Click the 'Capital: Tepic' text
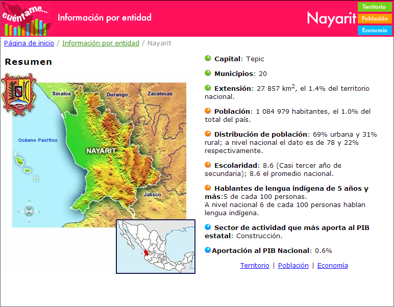The height and width of the screenshot is (307, 394). coord(239,59)
